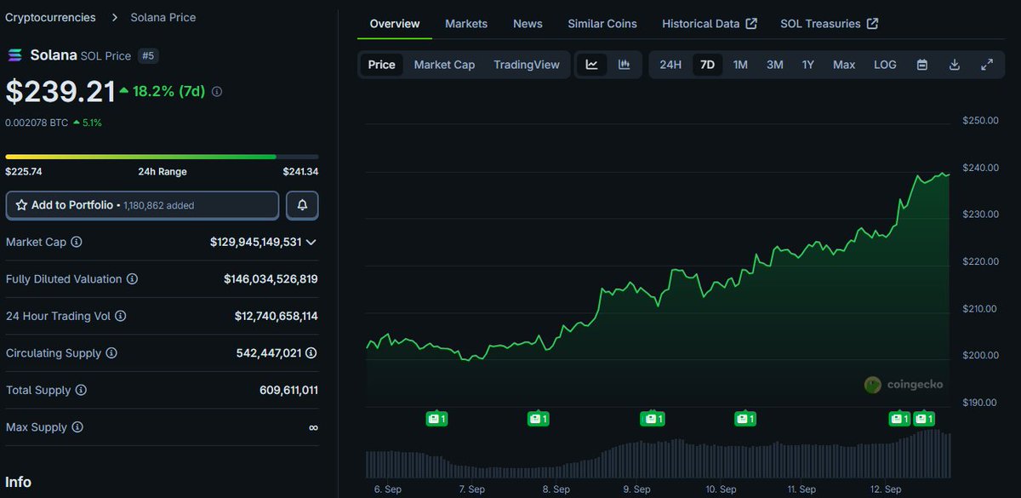
Task: Click the $12,740,658,114 trading volume value
Action: 277,316
